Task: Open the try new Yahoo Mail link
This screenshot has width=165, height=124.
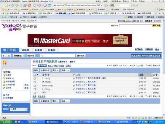Action: tap(146, 55)
